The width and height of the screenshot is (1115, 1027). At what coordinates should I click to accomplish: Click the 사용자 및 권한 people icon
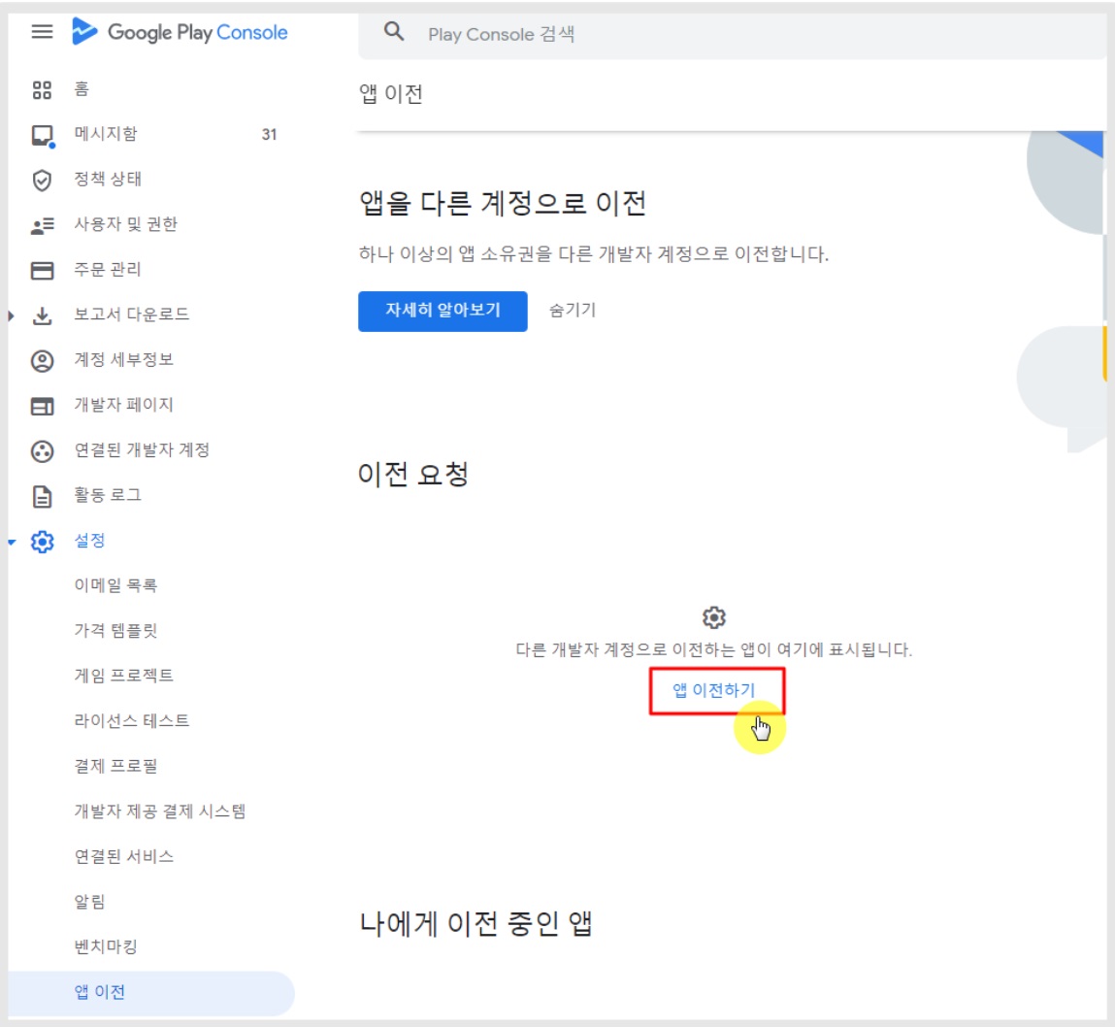43,225
